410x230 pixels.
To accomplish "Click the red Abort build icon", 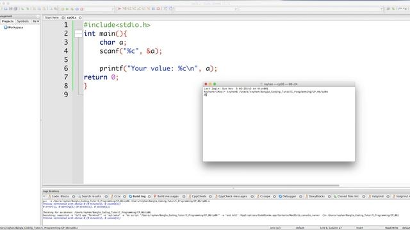I will click(x=82, y=9).
